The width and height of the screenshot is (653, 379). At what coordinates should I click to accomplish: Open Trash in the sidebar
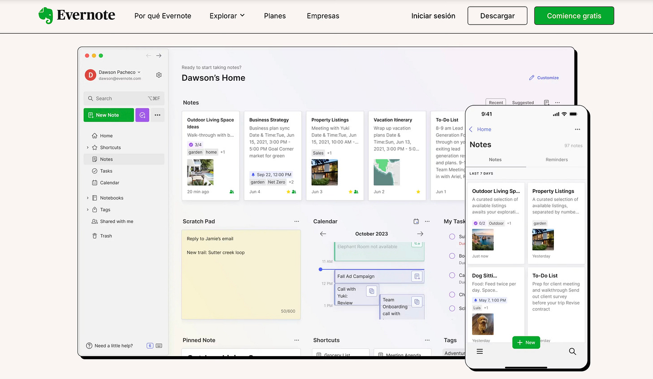(106, 236)
